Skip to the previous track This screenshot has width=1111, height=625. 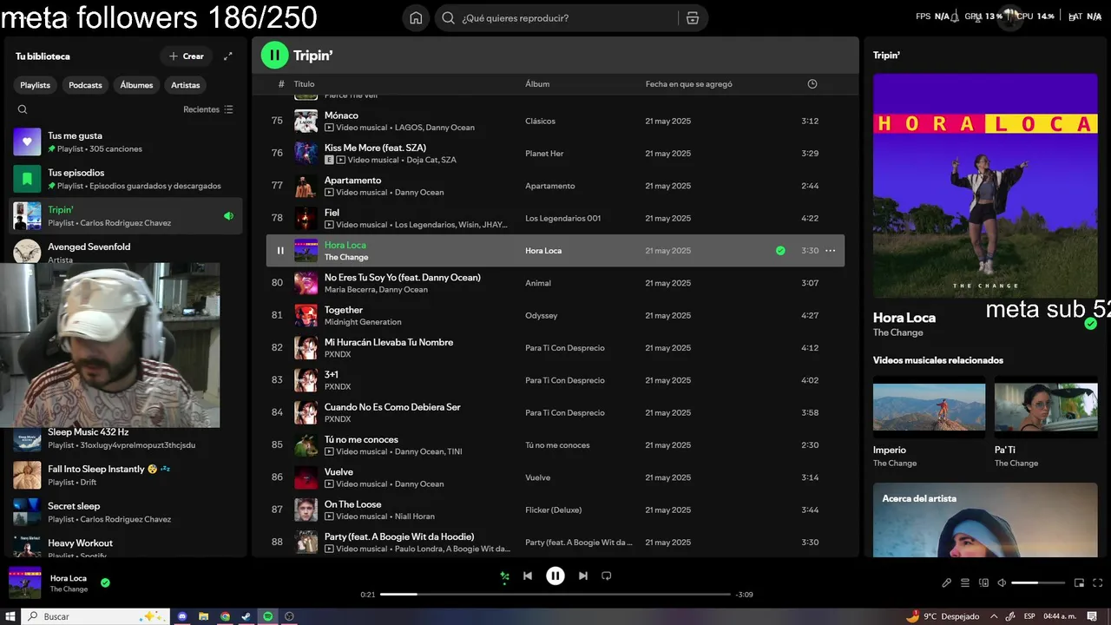(x=527, y=576)
